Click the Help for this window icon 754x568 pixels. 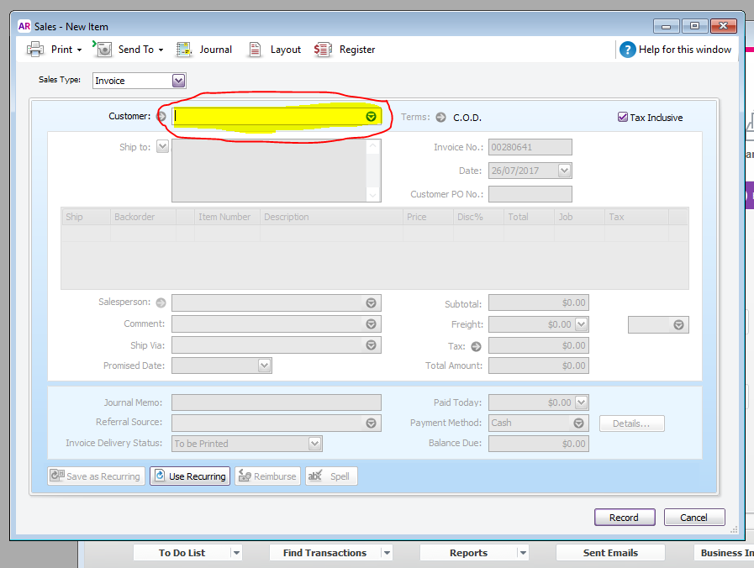point(628,50)
